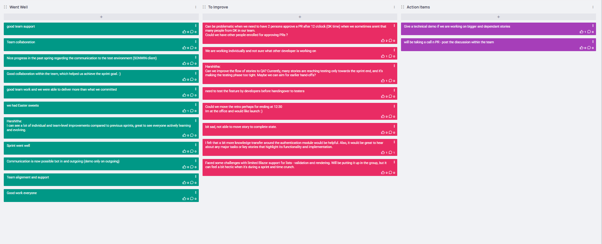
Task: Open Went Well column options menu
Action: pos(196,7)
